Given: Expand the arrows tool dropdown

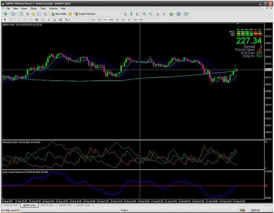Looking at the screenshot, I should click(x=69, y=20).
